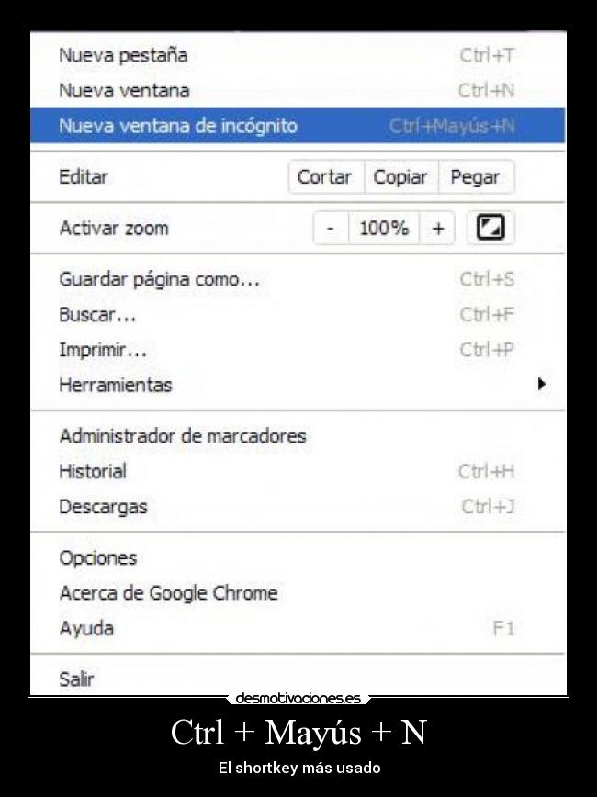This screenshot has width=597, height=797.
Task: Open the Imprimir option
Action: point(102,350)
